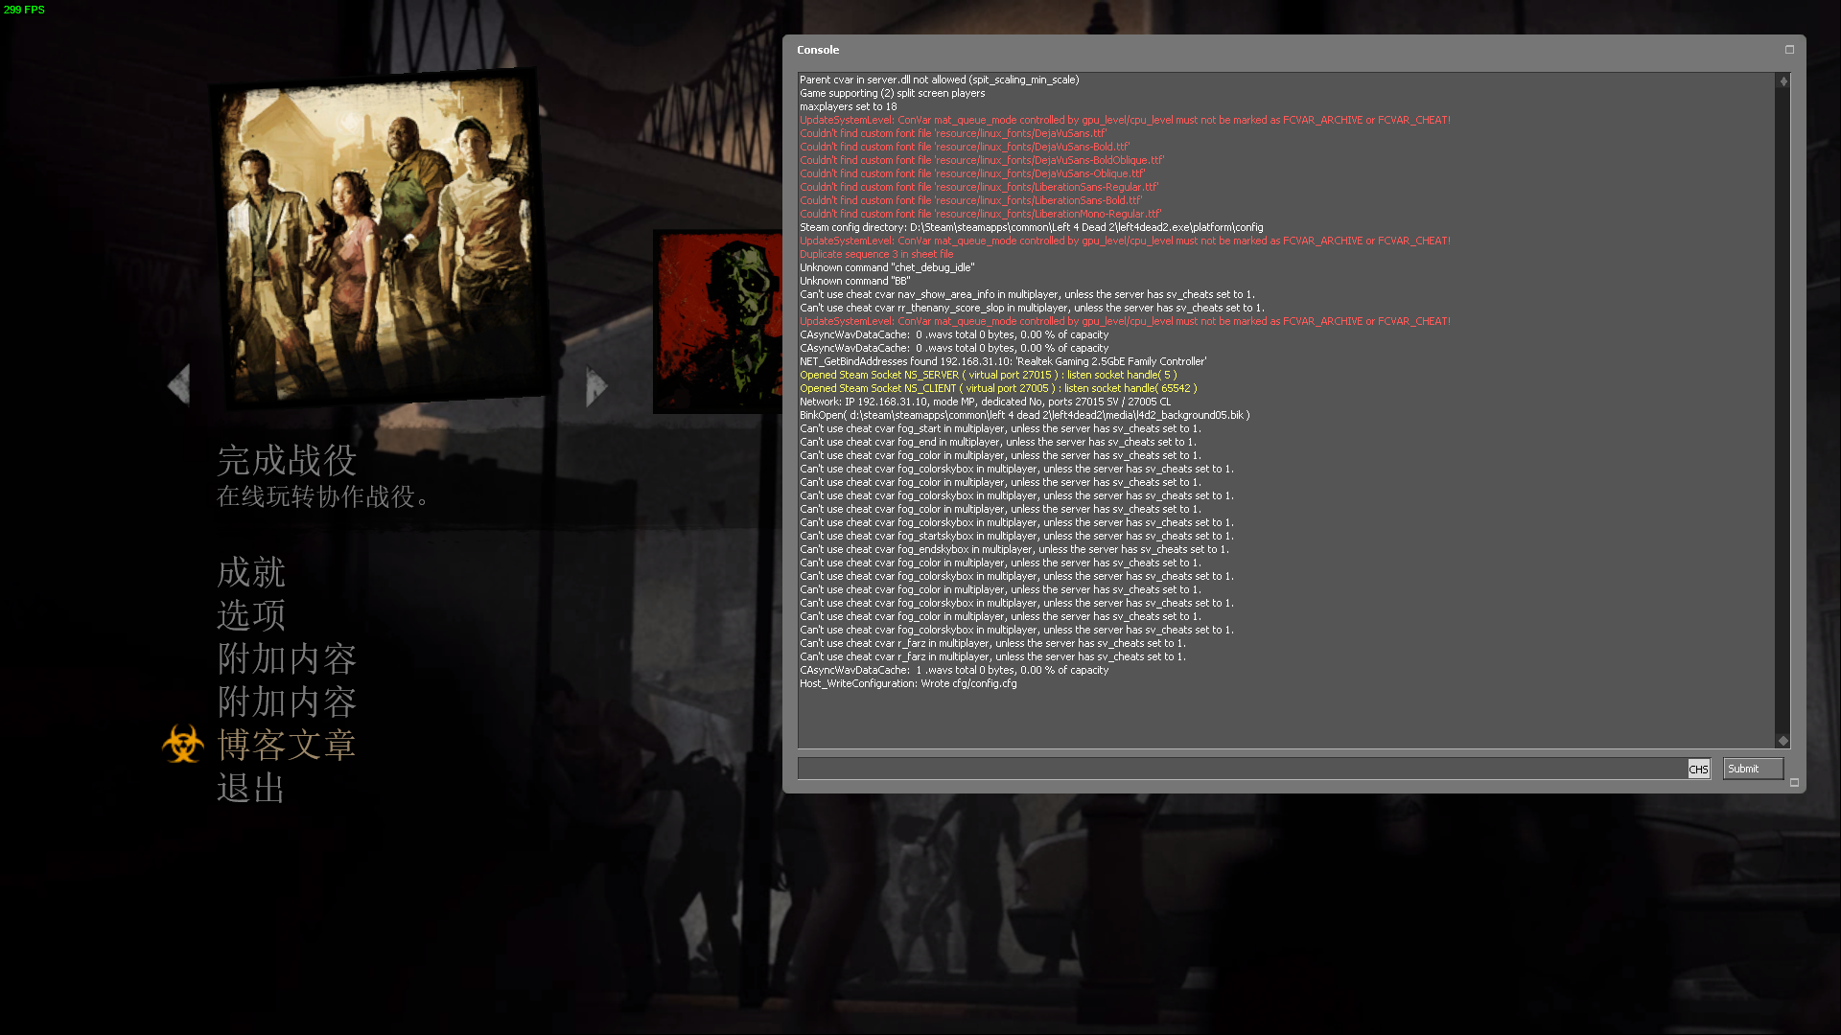1841x1035 pixels.
Task: Click the 'DejaVuSans-BoldOblique.ttf' font error line
Action: [x=982, y=160]
